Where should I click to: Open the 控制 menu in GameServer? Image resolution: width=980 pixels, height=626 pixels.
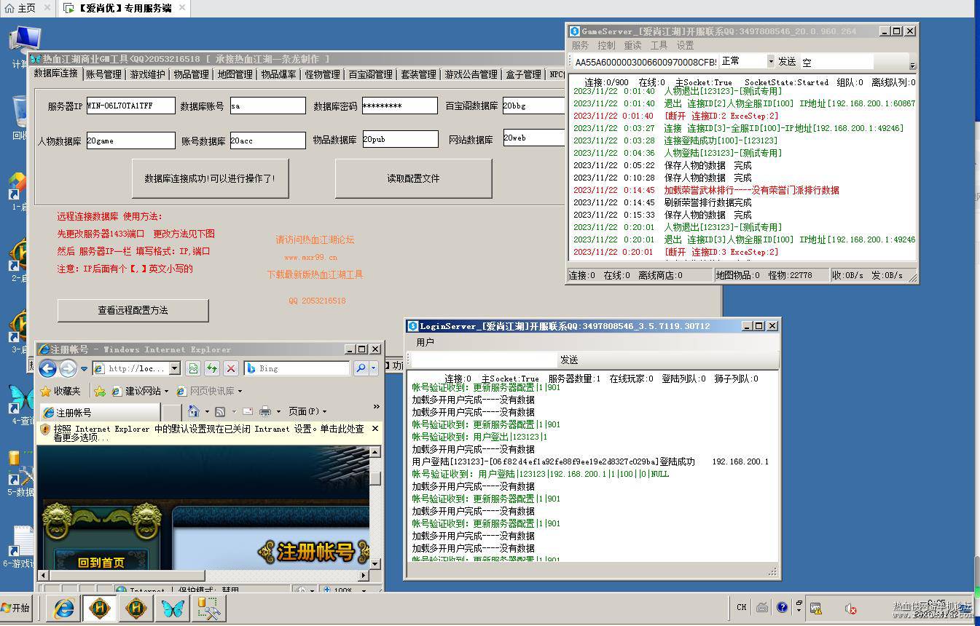point(606,45)
